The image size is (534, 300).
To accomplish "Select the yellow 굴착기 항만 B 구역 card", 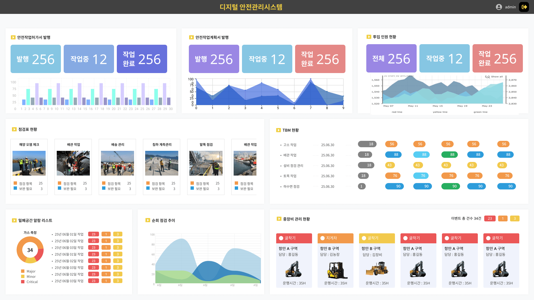I will pyautogui.click(x=377, y=261).
